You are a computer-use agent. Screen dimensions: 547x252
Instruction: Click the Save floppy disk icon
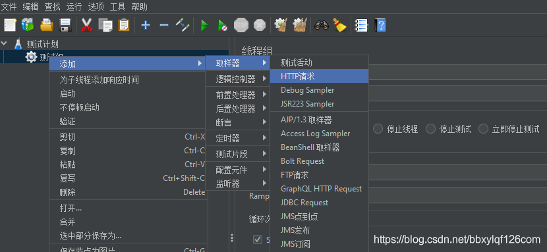tap(65, 25)
